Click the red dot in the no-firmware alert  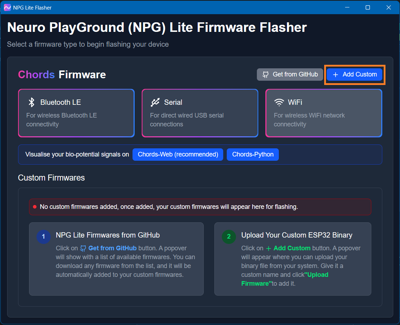point(35,207)
